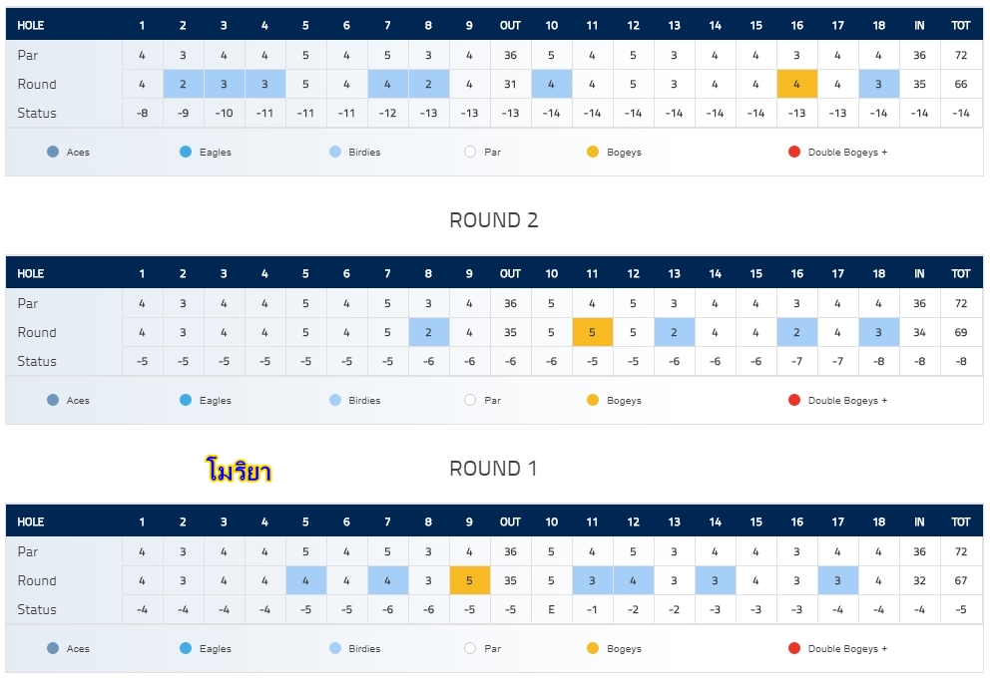Click the Eagles legend dot in Round 2
The image size is (1001, 683).
186,400
